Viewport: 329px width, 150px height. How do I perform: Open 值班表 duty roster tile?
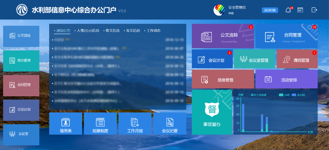click(x=66, y=124)
